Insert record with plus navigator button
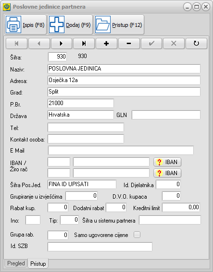213x272 pixels. (106, 43)
